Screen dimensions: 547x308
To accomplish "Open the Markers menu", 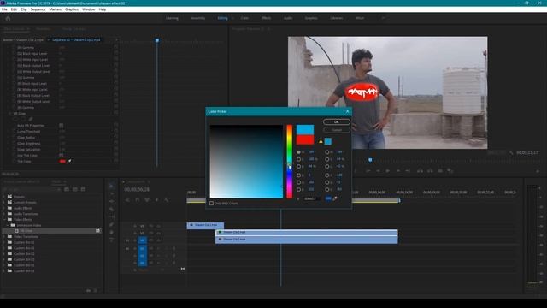I will tap(55, 9).
